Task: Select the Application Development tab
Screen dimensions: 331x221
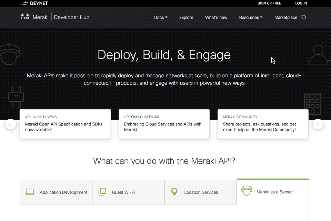Action: (x=56, y=192)
